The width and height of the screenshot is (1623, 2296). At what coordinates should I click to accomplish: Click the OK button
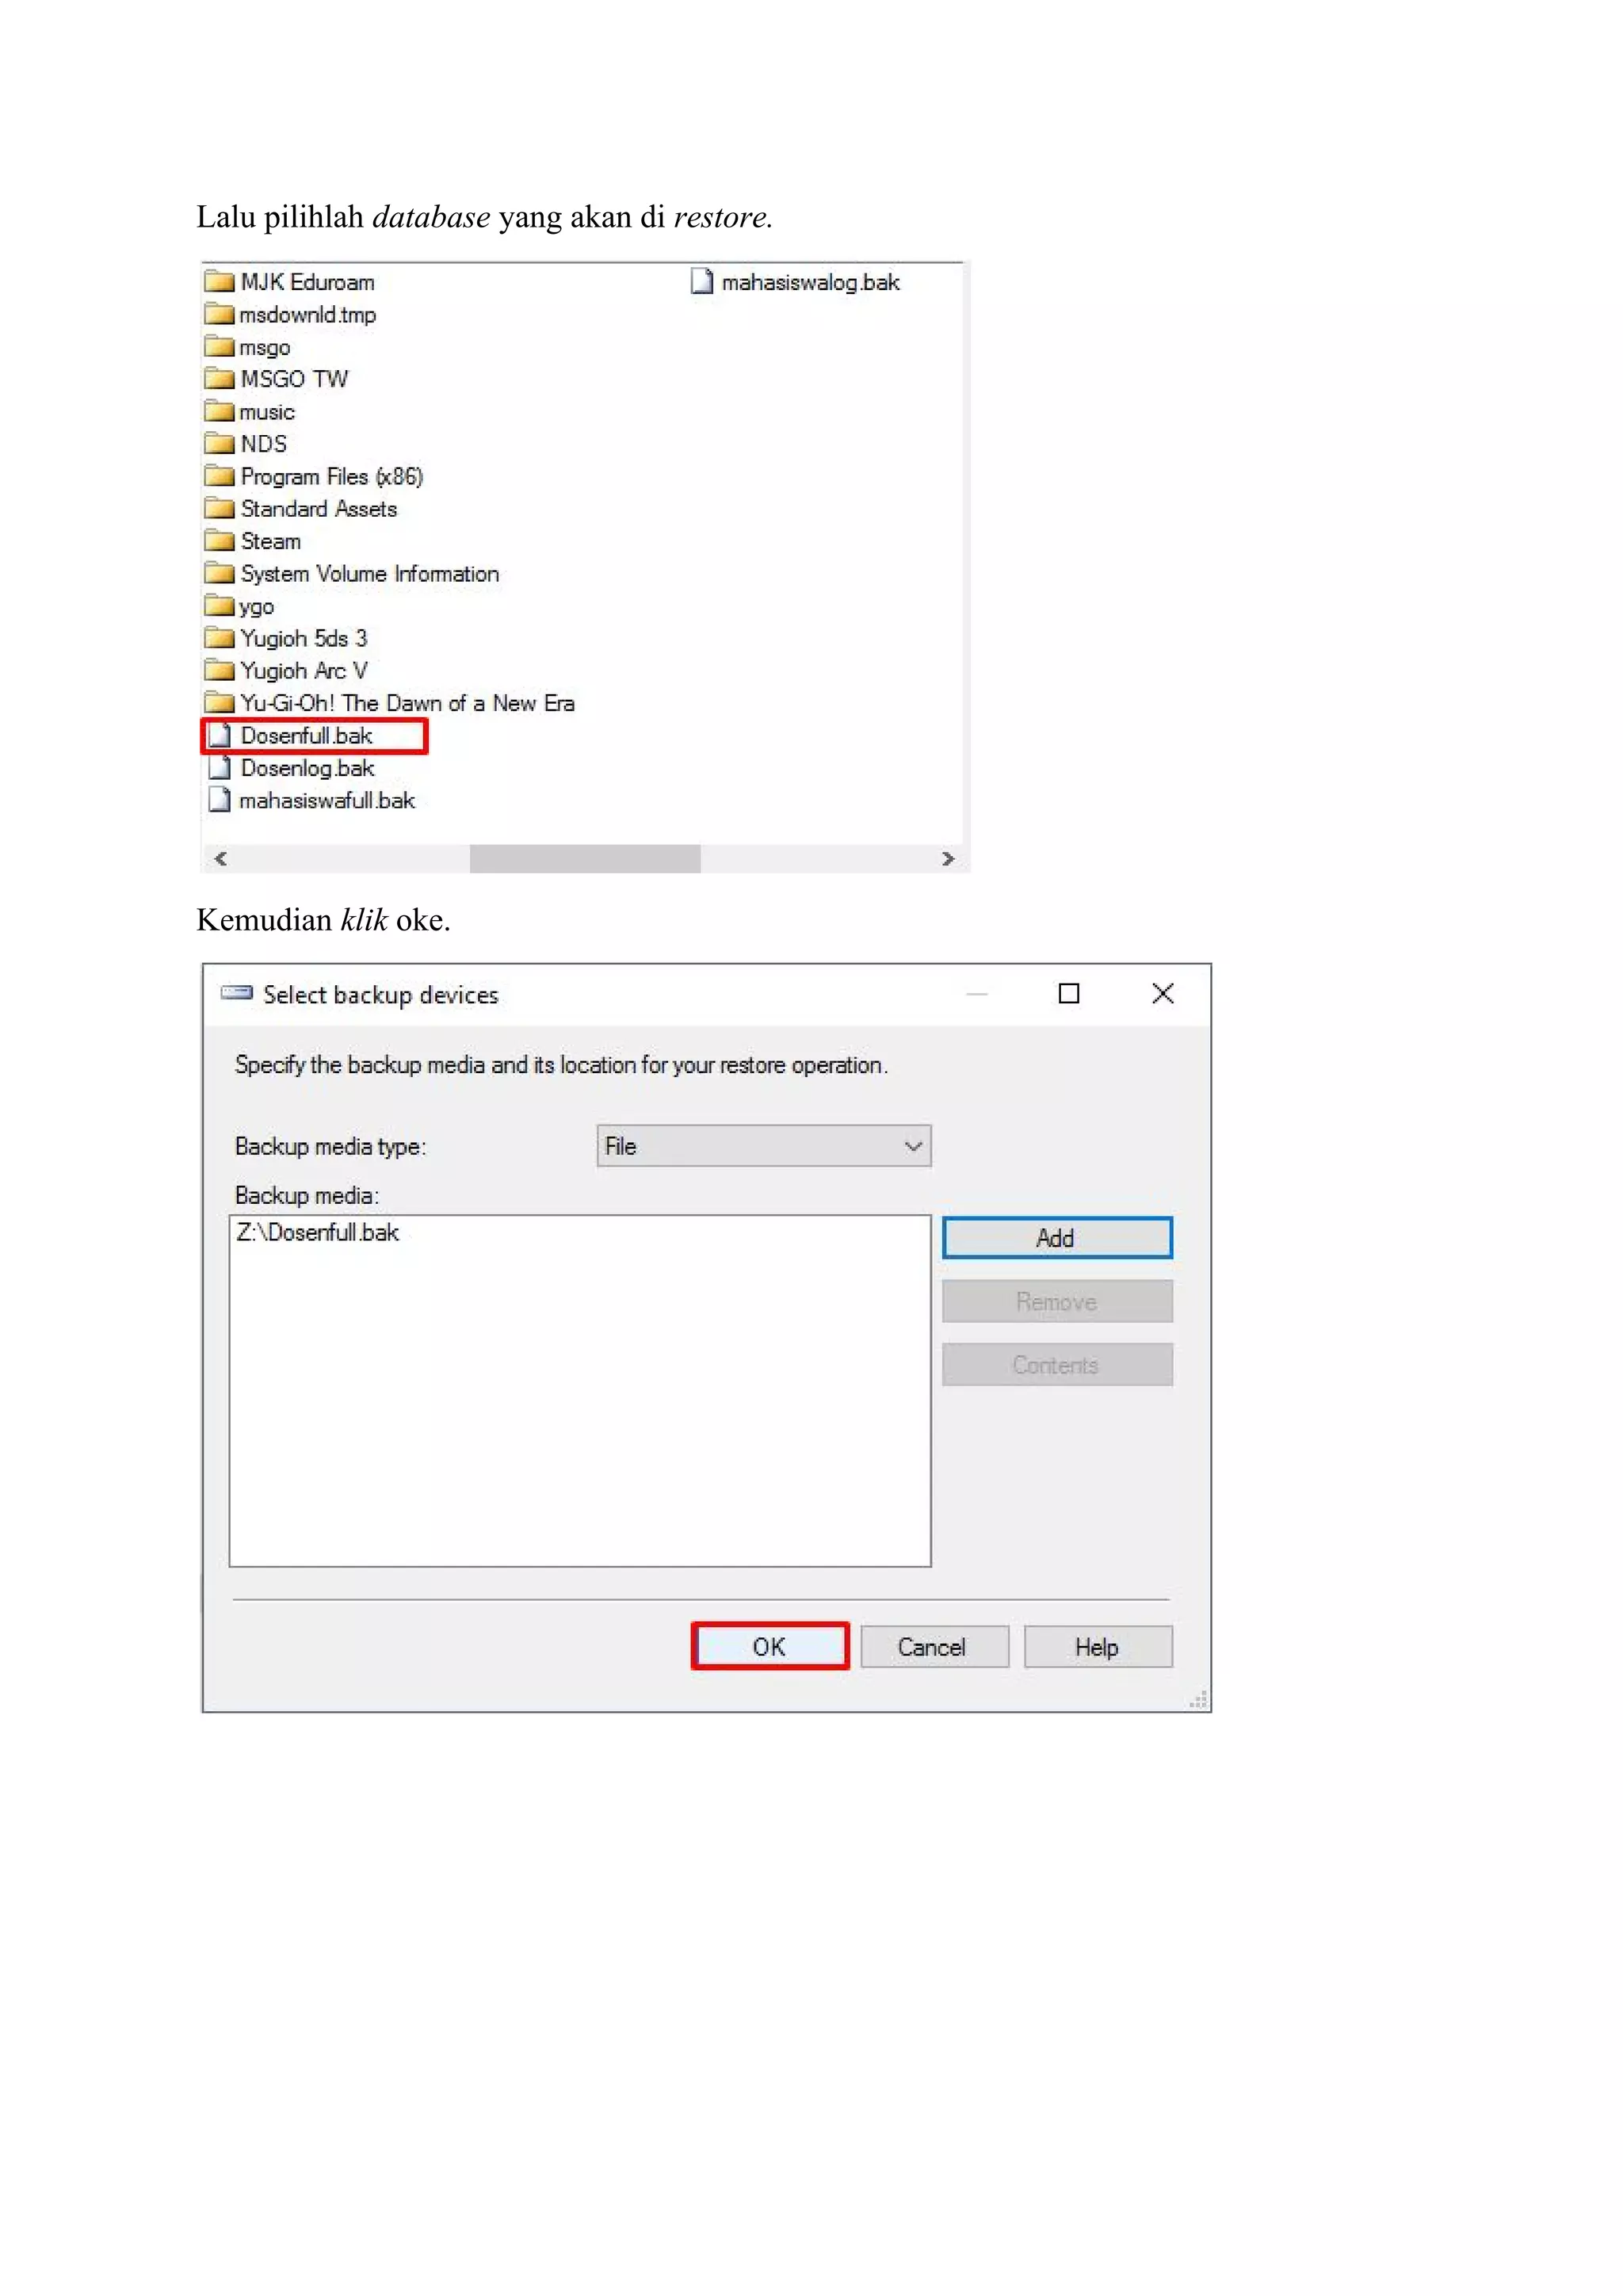point(769,1646)
